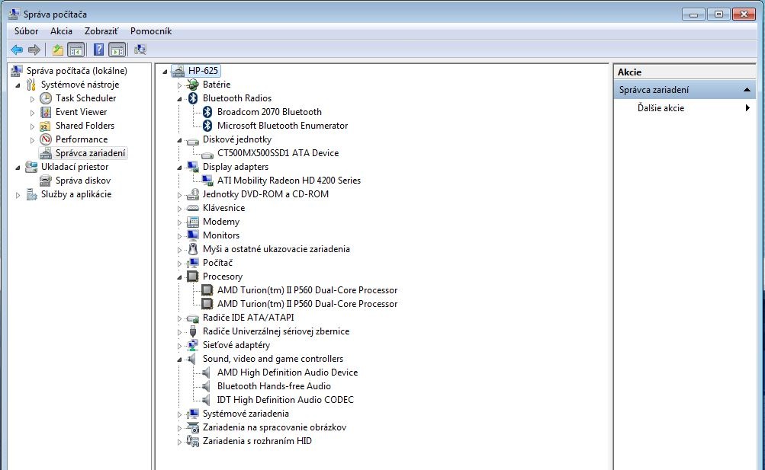Viewport: 765px width, 470px height.
Task: Open the Súbor menu
Action: [25, 31]
